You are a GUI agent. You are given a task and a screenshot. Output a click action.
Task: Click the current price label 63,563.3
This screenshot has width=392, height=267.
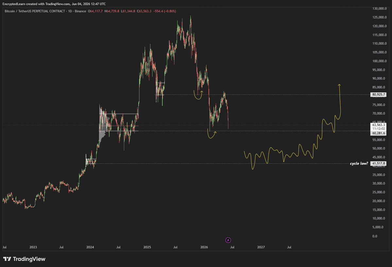pyautogui.click(x=379, y=125)
